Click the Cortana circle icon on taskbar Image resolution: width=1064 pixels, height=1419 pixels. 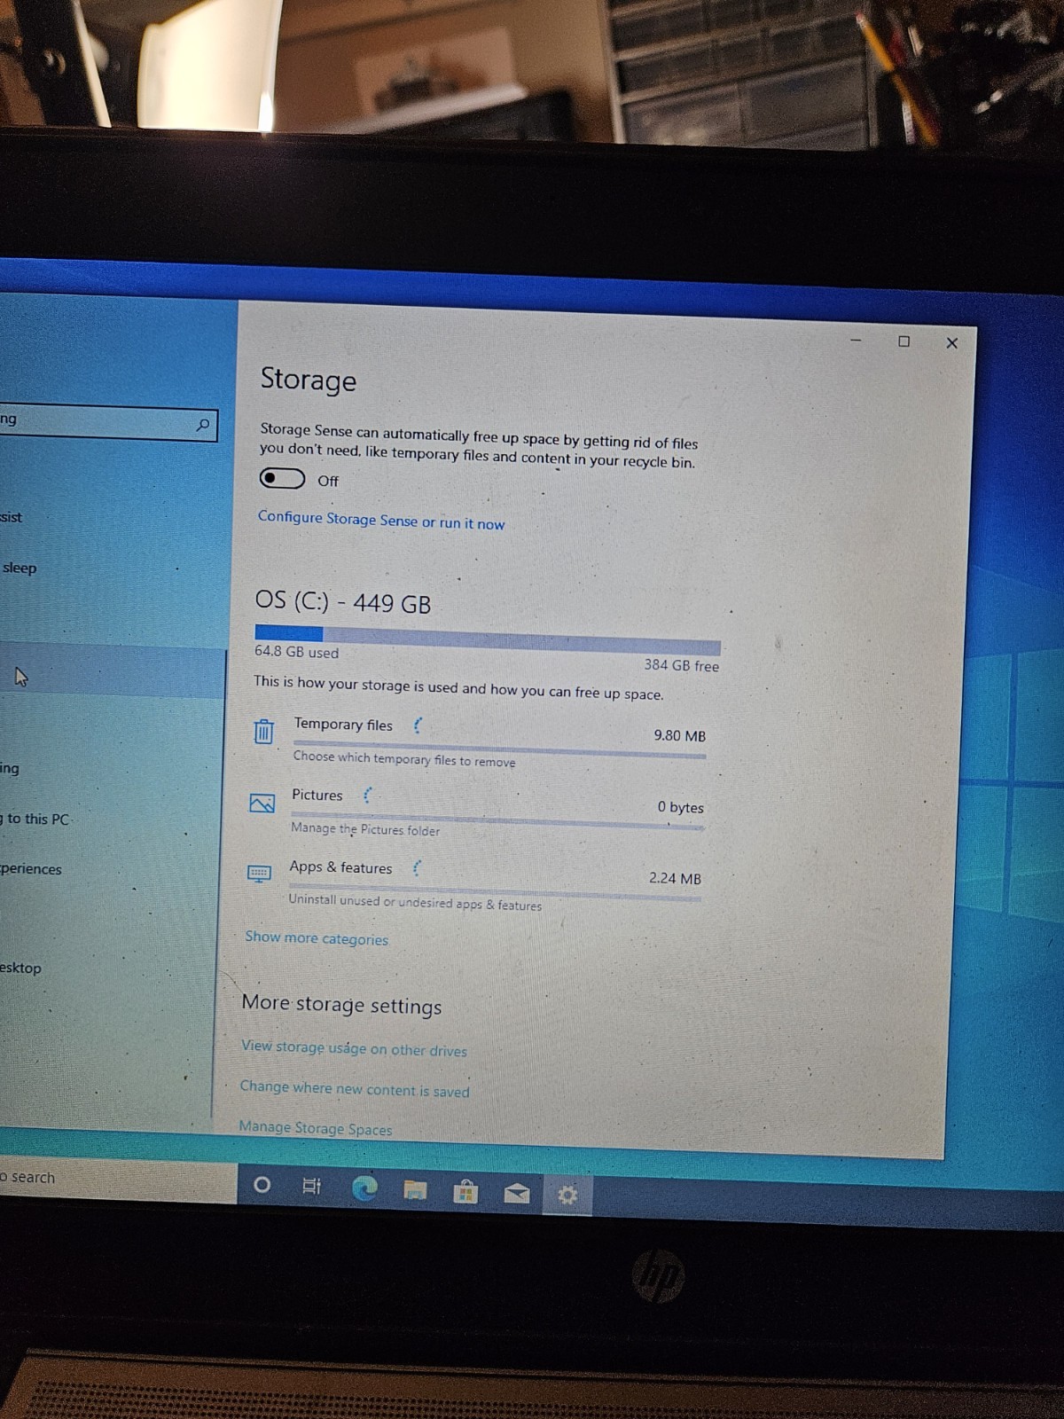point(262,1185)
